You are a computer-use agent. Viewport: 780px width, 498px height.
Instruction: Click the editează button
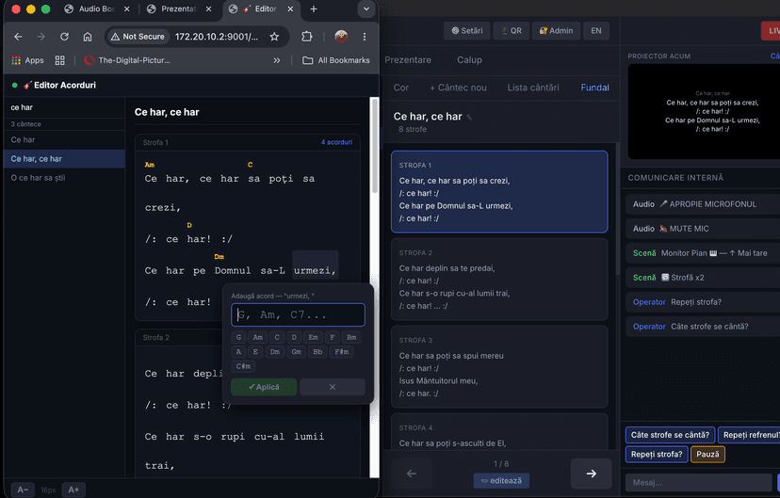tap(501, 481)
